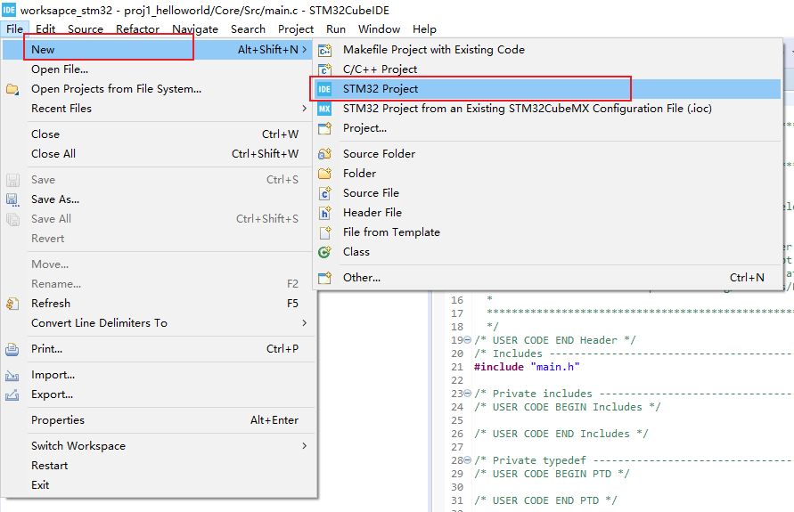Click the Folder icon in New submenu

coord(324,174)
